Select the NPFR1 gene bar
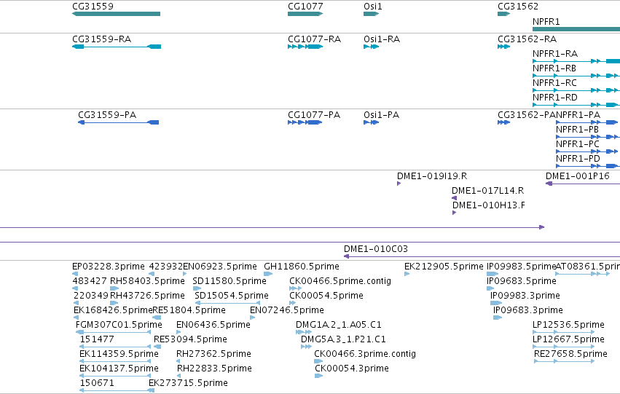Viewport: 620px width, 394px height. 576,29
